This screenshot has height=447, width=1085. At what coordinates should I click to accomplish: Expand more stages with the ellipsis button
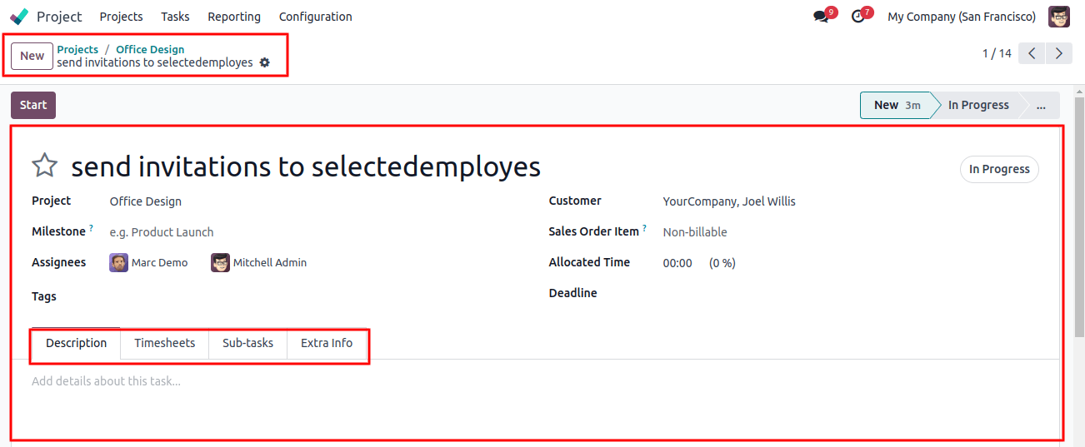coord(1041,105)
